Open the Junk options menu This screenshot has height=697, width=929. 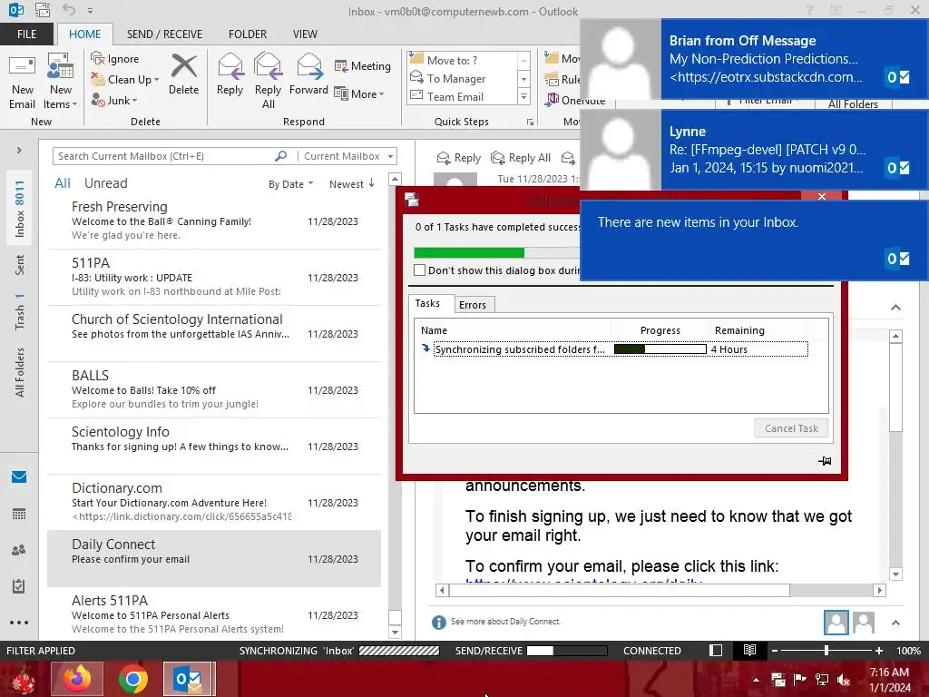[114, 101]
